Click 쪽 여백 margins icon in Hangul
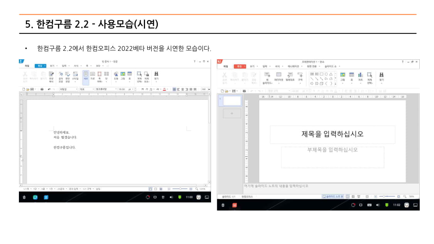 point(100,77)
